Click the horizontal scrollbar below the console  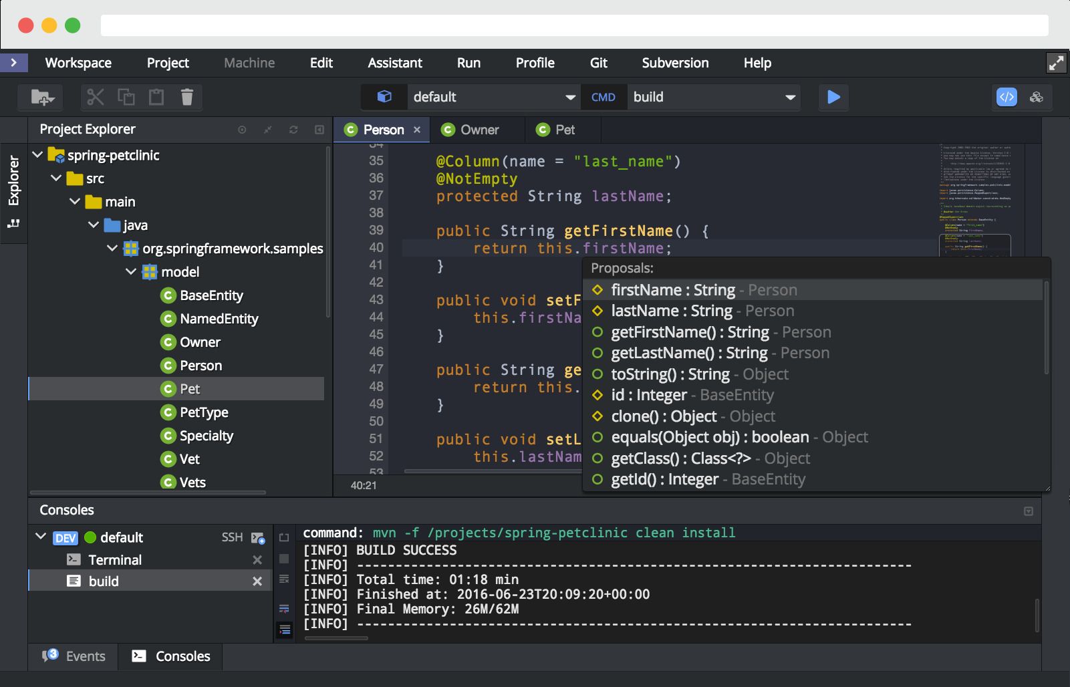click(336, 638)
